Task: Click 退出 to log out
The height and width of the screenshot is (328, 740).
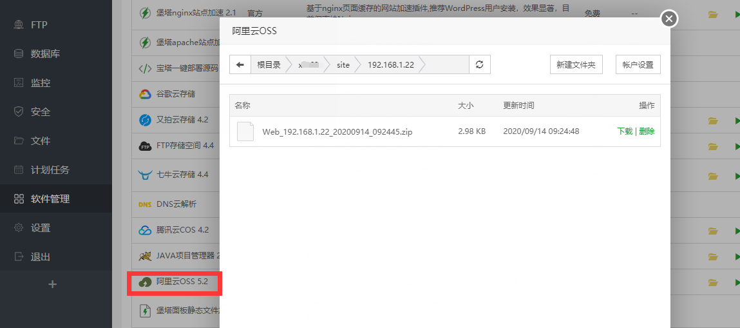Action: tap(55, 256)
